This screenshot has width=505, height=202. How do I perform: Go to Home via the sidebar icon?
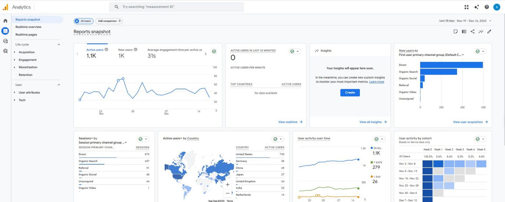click(5, 20)
